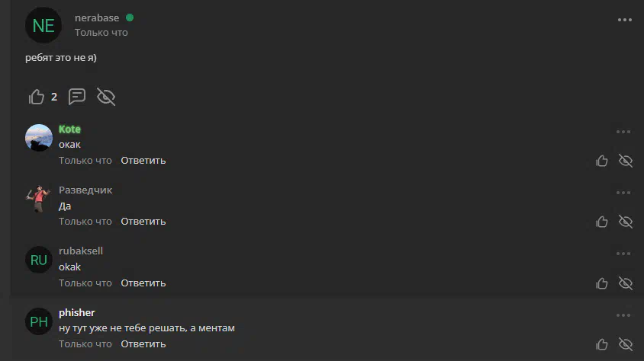Open more options for phisher's comment
The height and width of the screenshot is (361, 644).
click(x=623, y=315)
